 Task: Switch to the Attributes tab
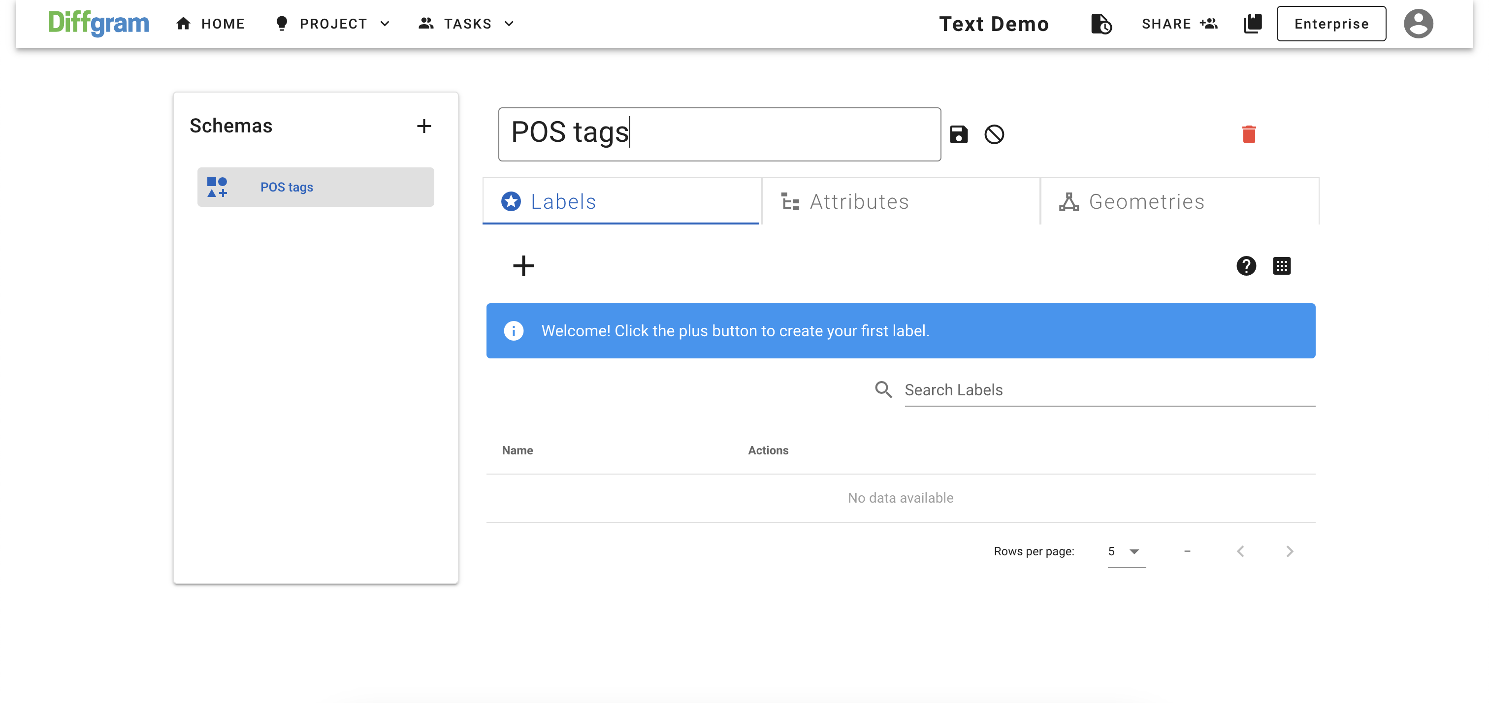(x=901, y=201)
